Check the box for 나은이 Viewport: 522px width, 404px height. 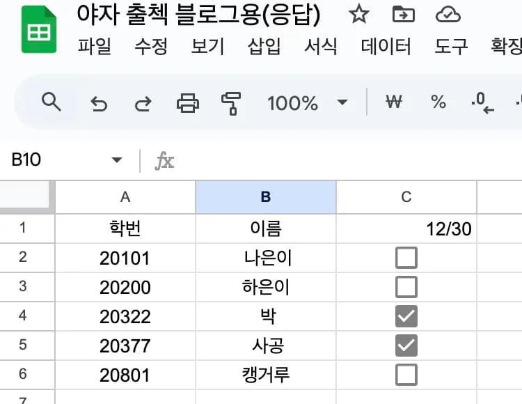point(406,258)
